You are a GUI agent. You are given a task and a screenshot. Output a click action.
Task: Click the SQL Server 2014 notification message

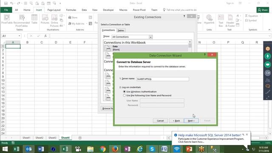pyautogui.click(x=211, y=139)
